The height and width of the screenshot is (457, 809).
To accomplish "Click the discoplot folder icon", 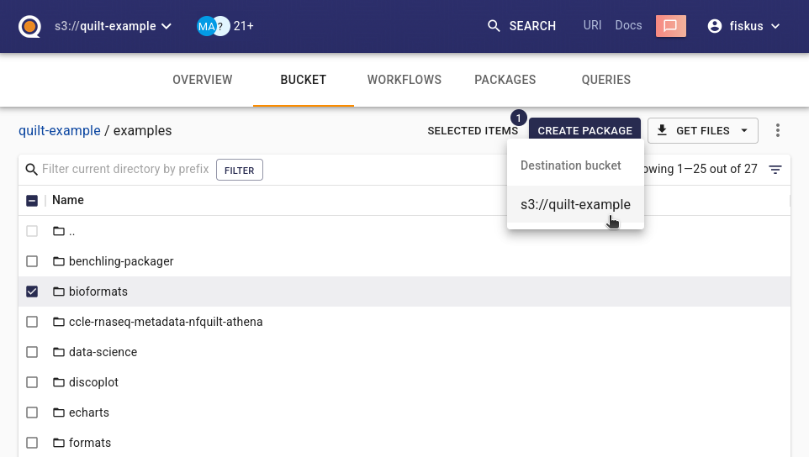I will point(59,382).
